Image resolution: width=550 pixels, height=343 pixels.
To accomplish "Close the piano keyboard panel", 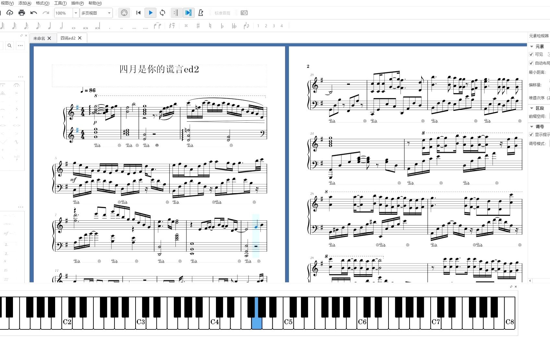I will pos(516,287).
